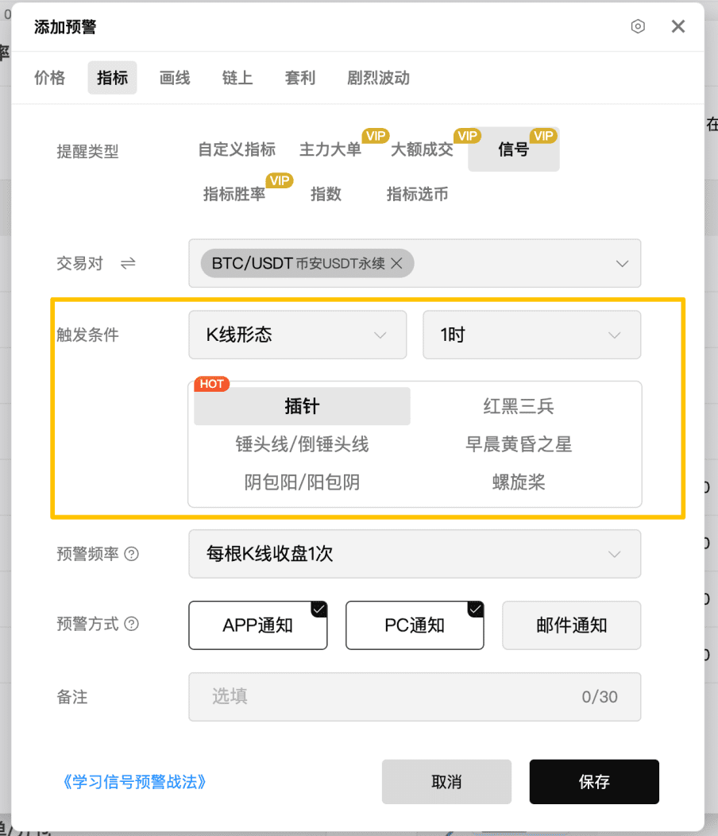Open the 剧烈波动 tab
718x836 pixels.
(x=378, y=78)
